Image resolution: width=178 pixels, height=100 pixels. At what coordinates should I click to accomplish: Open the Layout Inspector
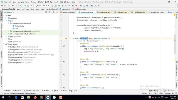click(x=167, y=91)
